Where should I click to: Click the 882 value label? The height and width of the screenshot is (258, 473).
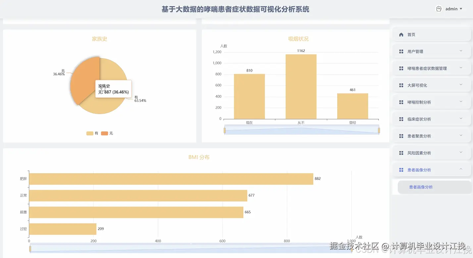tap(318, 179)
